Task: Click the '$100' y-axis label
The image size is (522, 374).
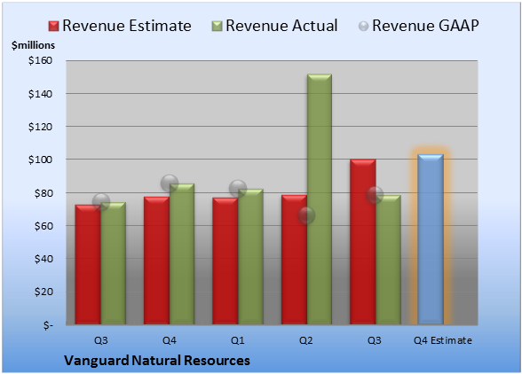Action: [40, 160]
